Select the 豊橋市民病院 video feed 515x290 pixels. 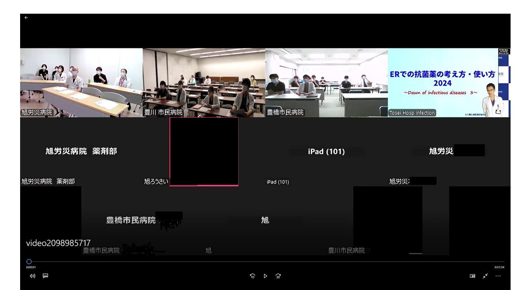(x=326, y=83)
